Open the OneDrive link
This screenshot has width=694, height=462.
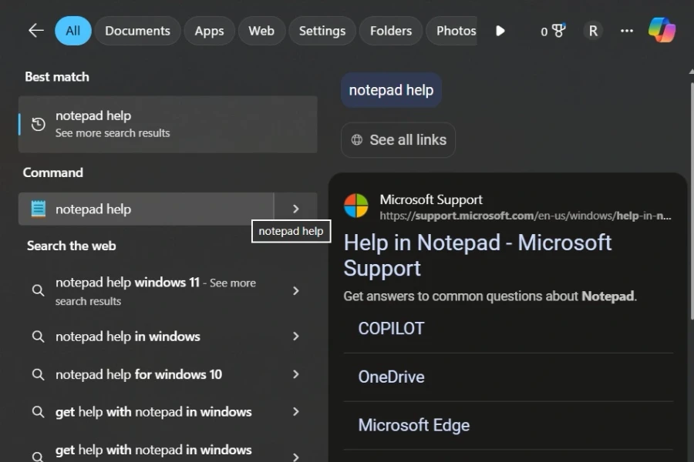(x=391, y=377)
